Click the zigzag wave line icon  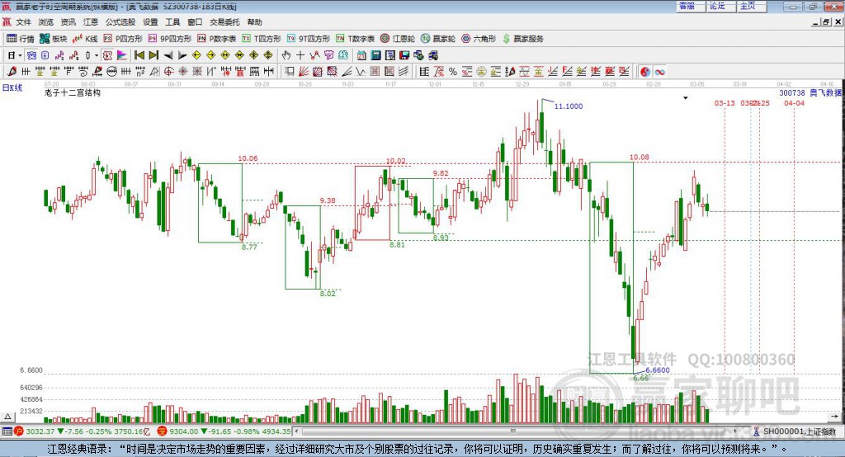361,72
